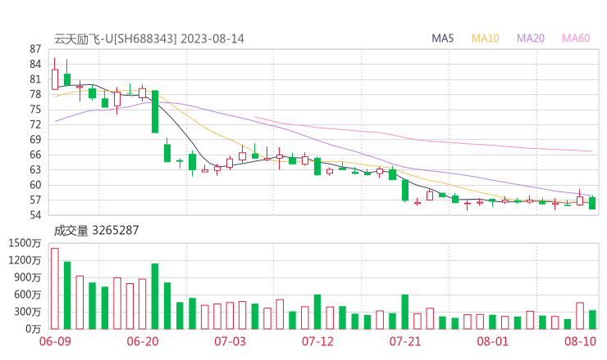Click the 300万 volume axis label
607x360 pixels.
tap(28, 312)
